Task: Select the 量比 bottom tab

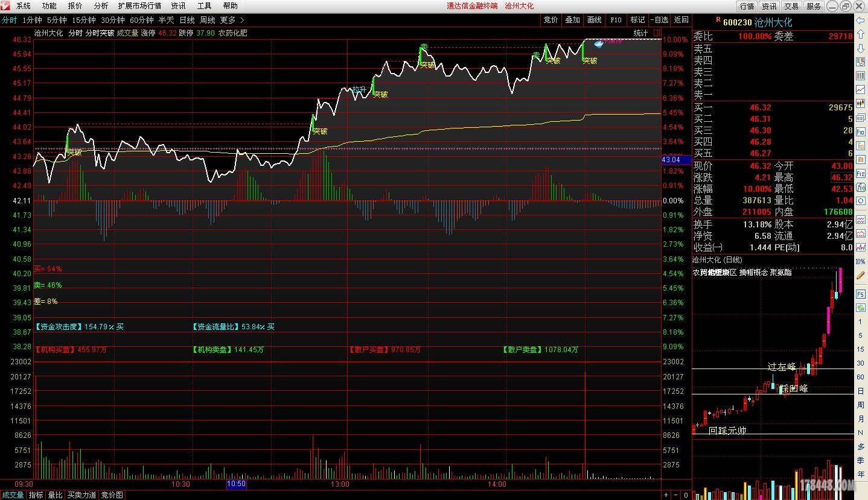Action: (x=55, y=495)
